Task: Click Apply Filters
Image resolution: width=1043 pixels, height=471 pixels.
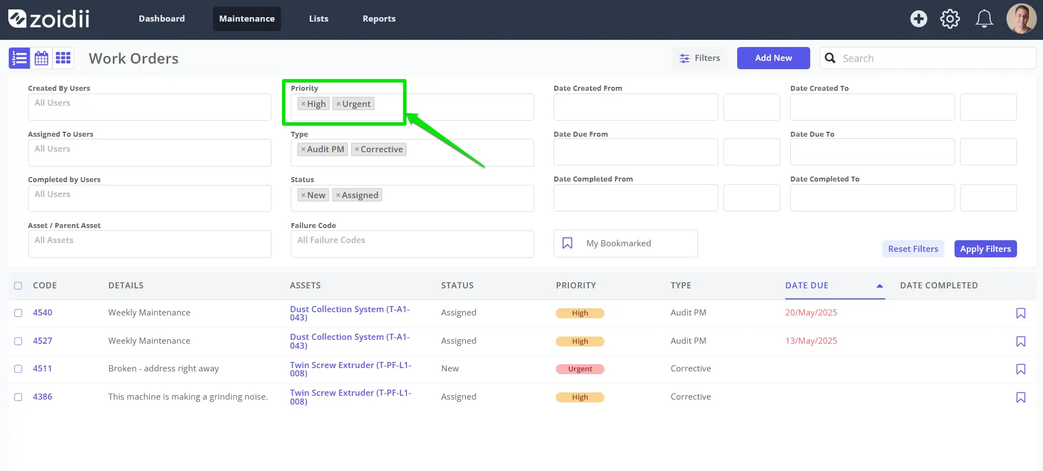Action: [985, 249]
